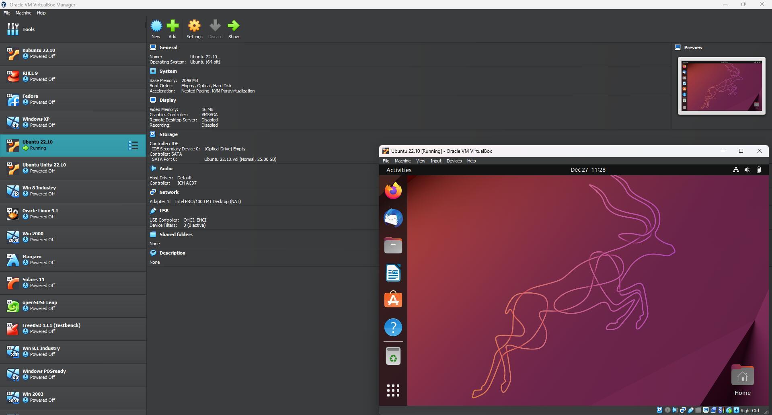Open the Display details section header
Image resolution: width=772 pixels, height=415 pixels.
coord(168,100)
